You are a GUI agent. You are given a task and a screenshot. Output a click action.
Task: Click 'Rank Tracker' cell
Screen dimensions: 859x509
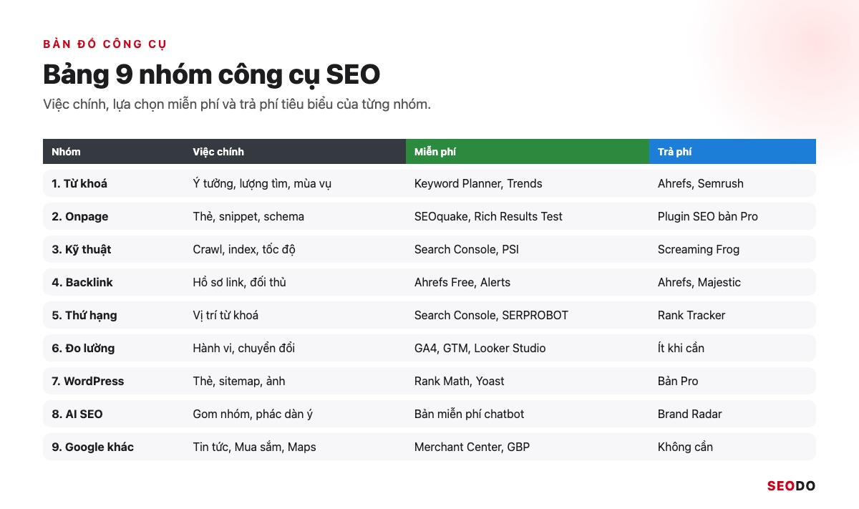pyautogui.click(x=691, y=315)
